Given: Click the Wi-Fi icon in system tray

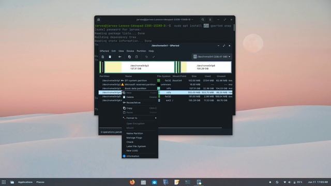Looking at the screenshot, I should pos(284,182).
